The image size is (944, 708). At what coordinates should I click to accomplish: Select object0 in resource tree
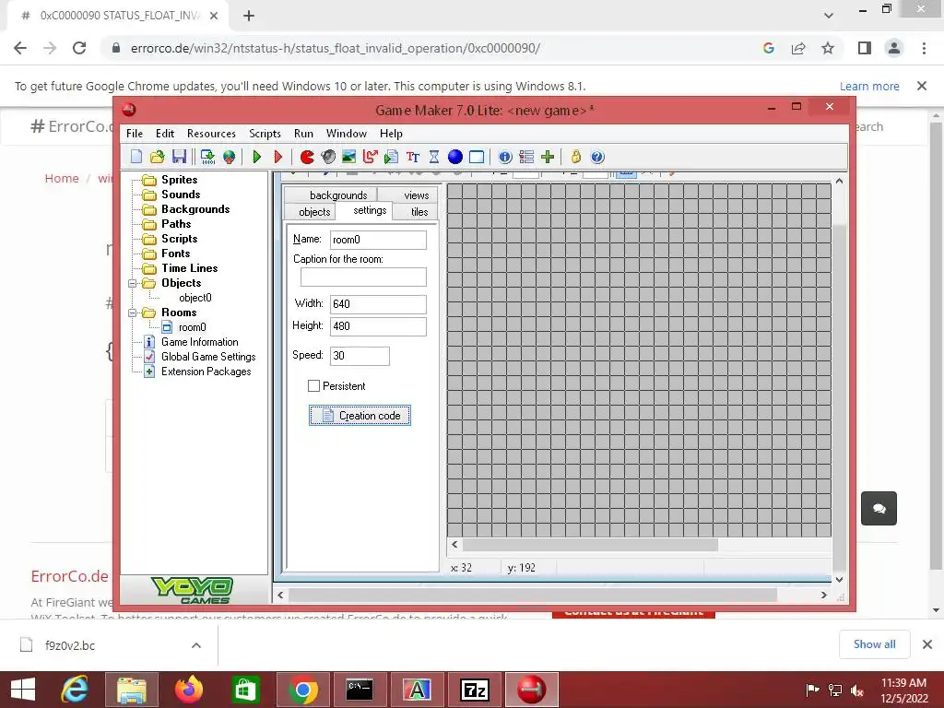click(195, 298)
